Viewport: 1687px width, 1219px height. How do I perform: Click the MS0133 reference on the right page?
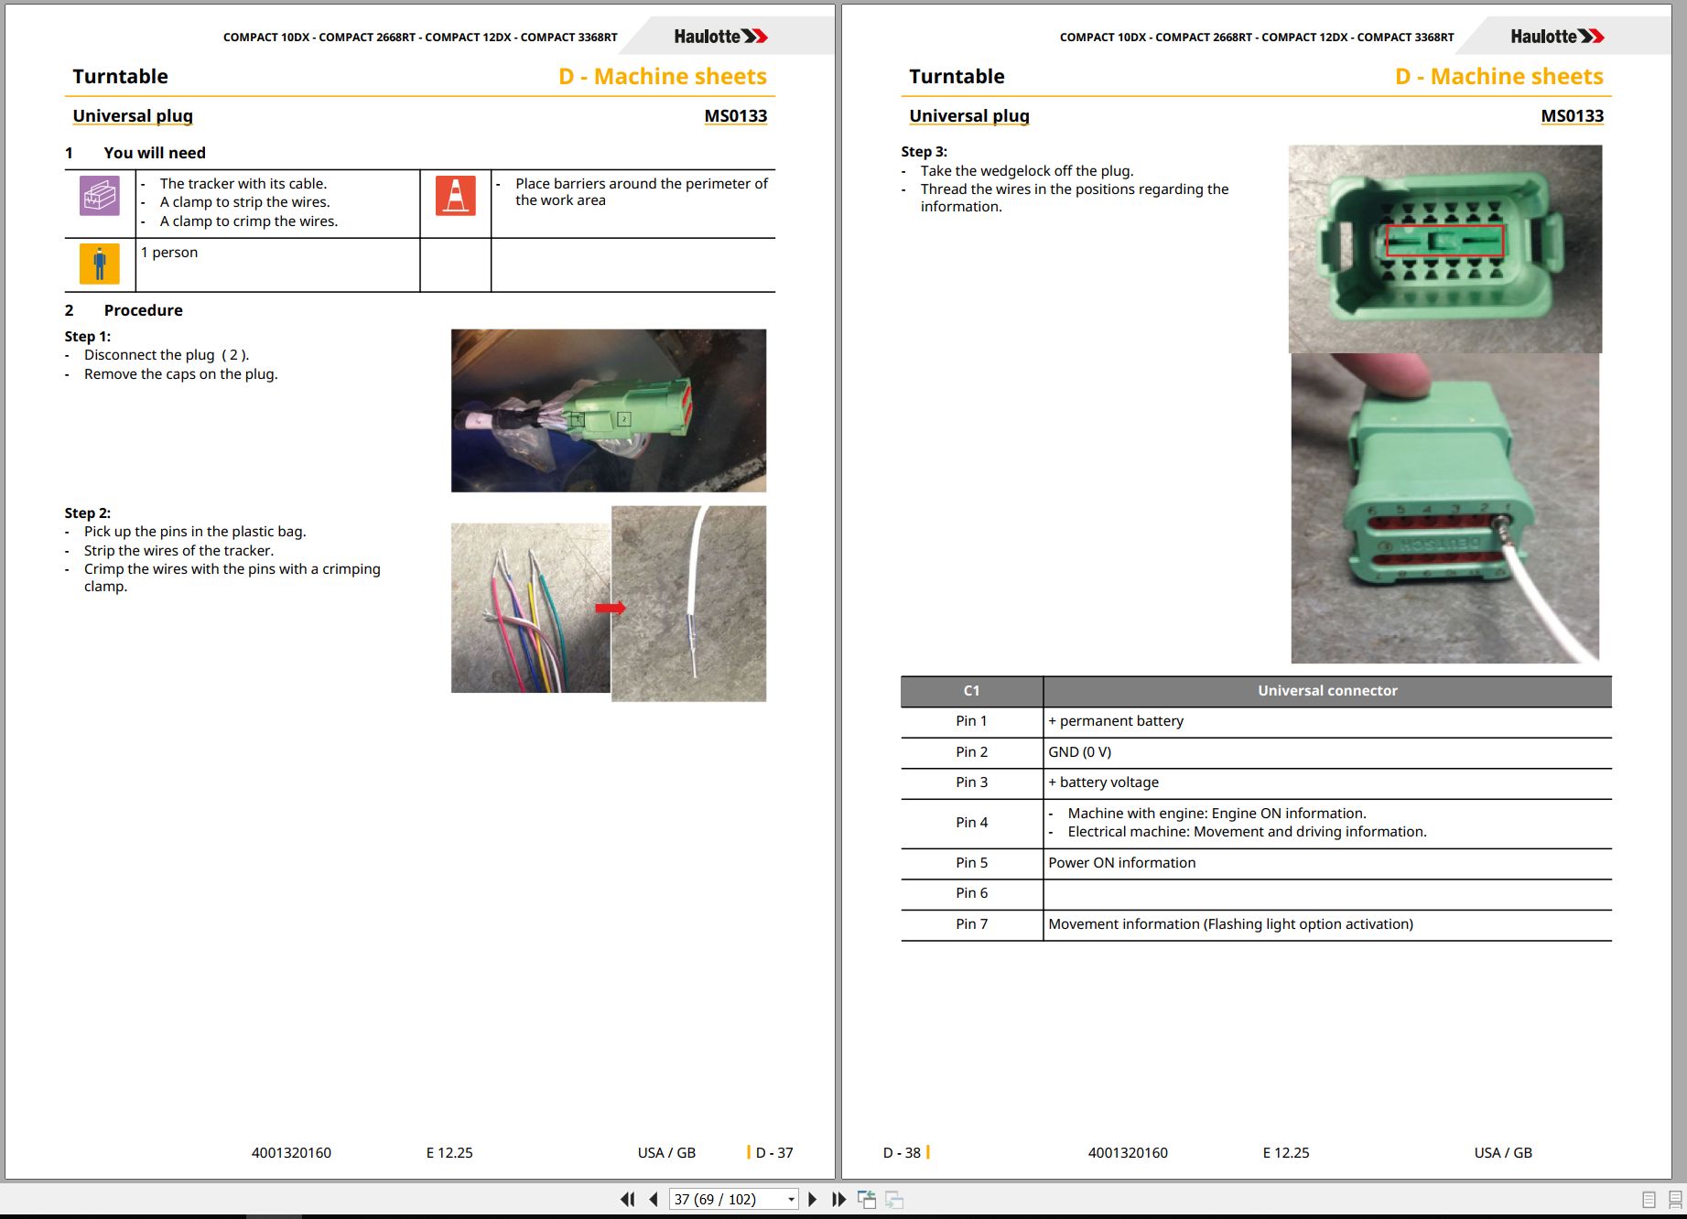[1573, 116]
